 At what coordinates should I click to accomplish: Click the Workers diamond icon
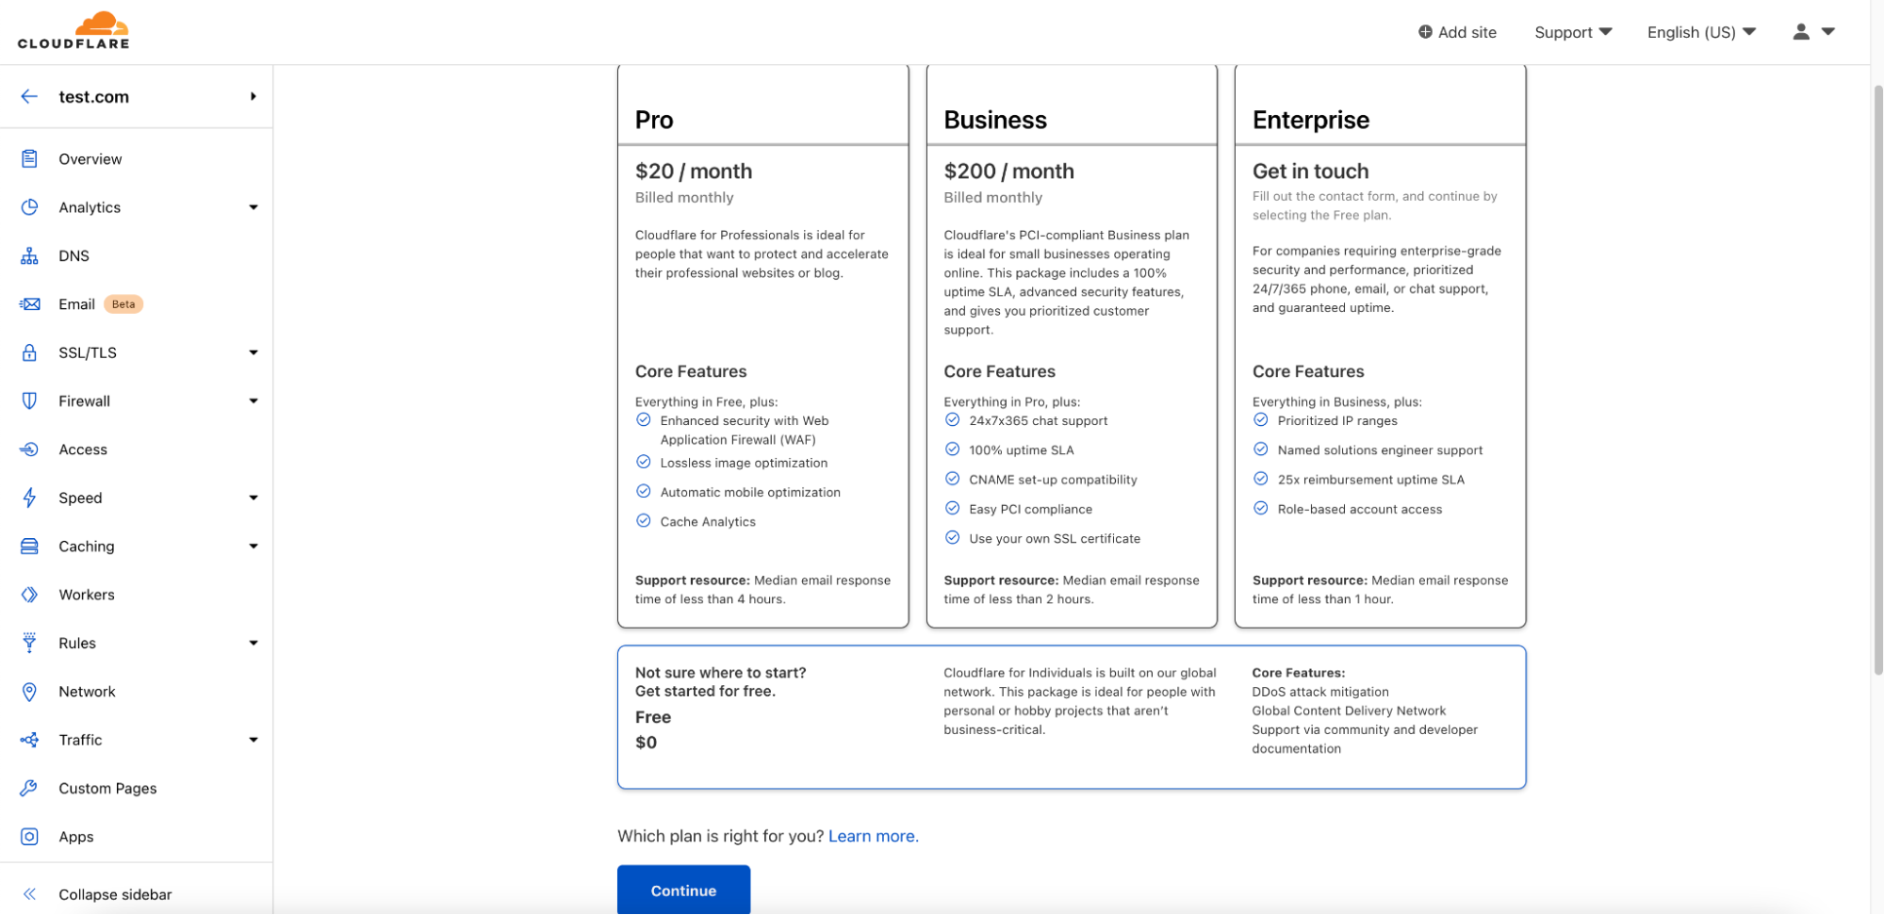click(29, 595)
